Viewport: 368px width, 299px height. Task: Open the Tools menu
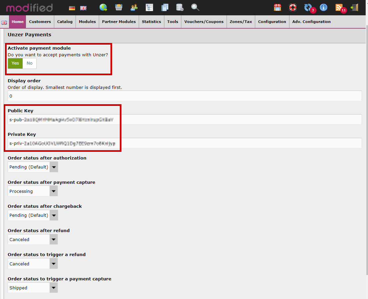(172, 22)
